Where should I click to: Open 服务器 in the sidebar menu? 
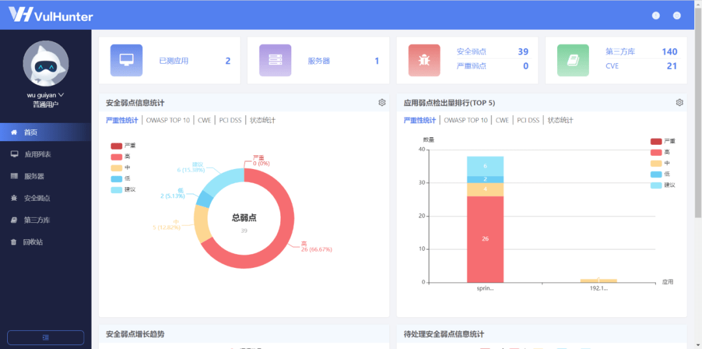[x=45, y=176]
